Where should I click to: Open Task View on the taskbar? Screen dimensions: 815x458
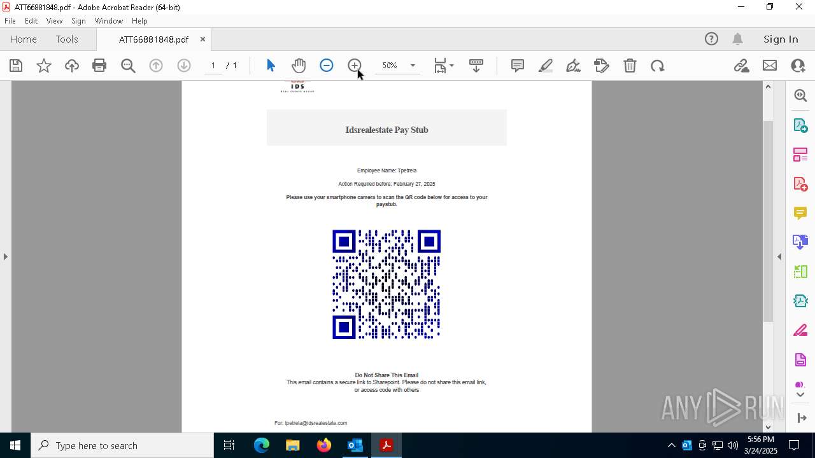(x=229, y=445)
